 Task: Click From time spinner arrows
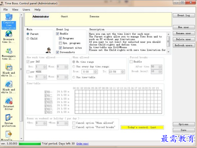tap(95, 72)
